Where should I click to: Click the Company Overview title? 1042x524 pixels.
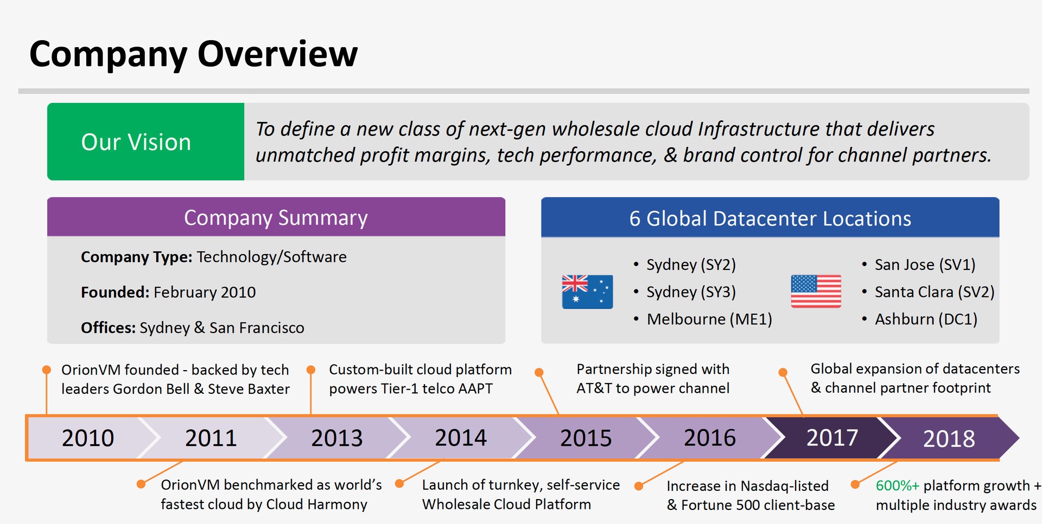pyautogui.click(x=193, y=54)
